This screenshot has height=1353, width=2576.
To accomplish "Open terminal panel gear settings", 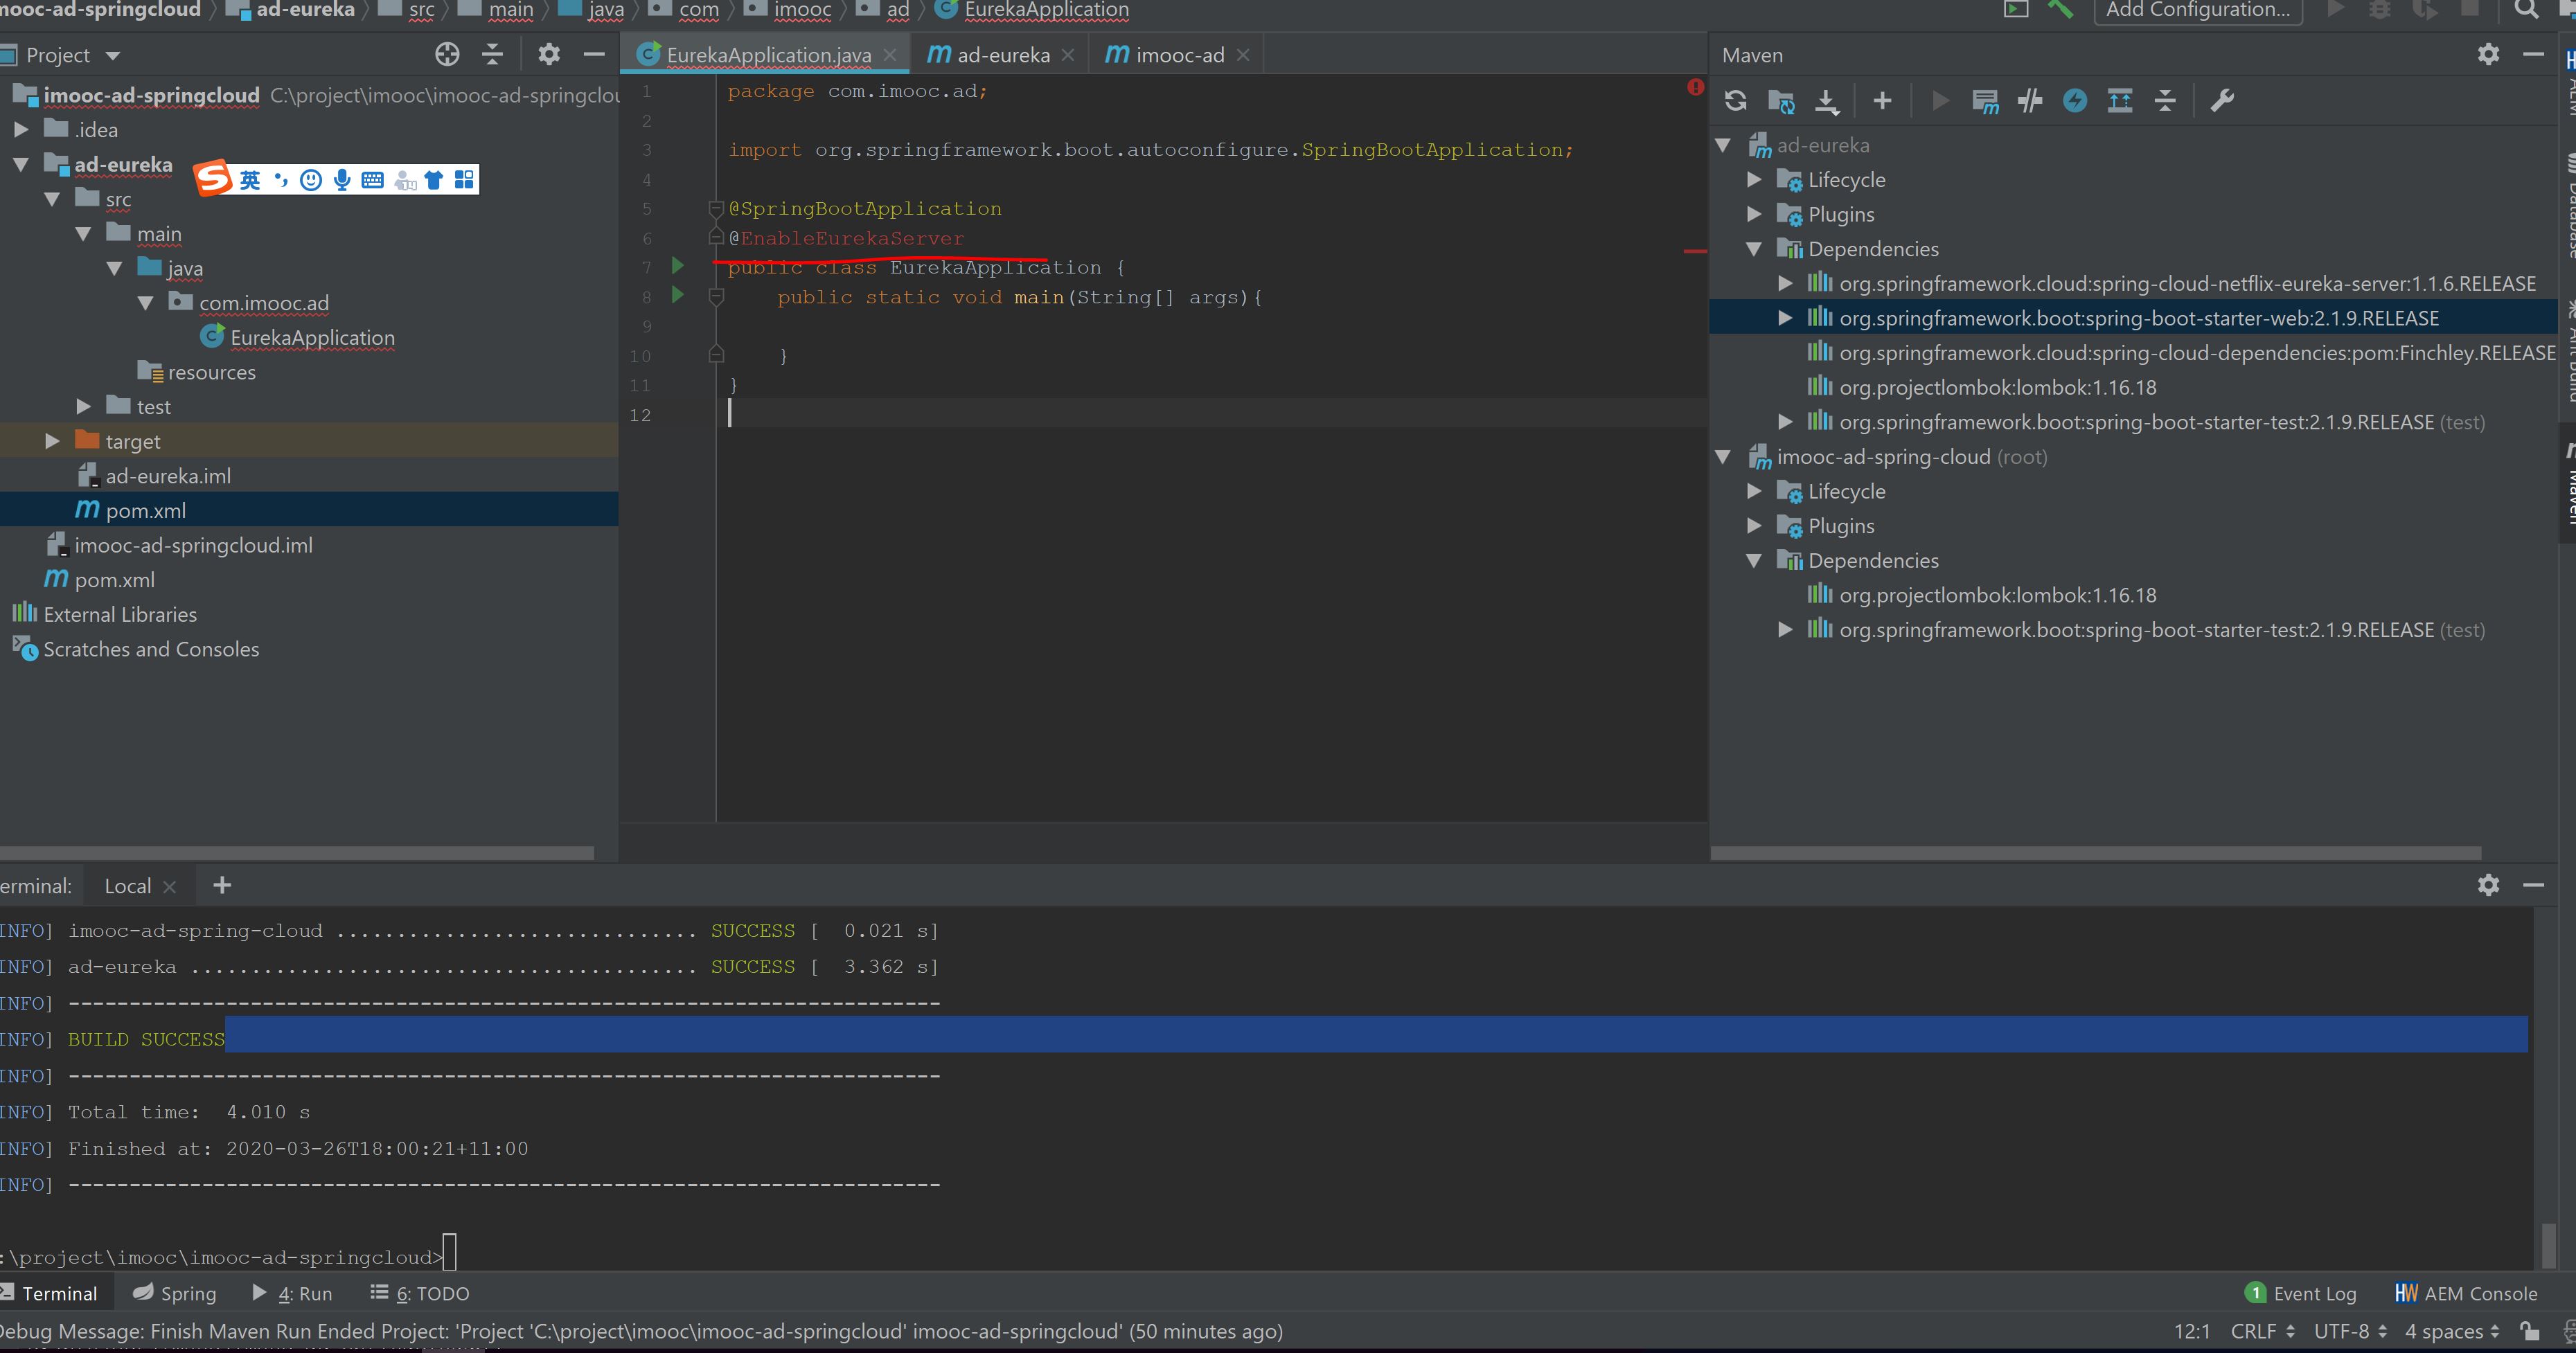I will 2488,885.
